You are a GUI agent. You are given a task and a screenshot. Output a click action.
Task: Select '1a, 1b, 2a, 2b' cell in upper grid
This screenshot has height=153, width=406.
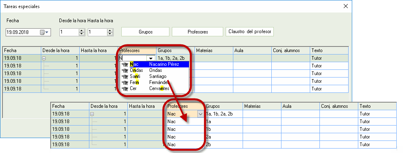(175, 58)
